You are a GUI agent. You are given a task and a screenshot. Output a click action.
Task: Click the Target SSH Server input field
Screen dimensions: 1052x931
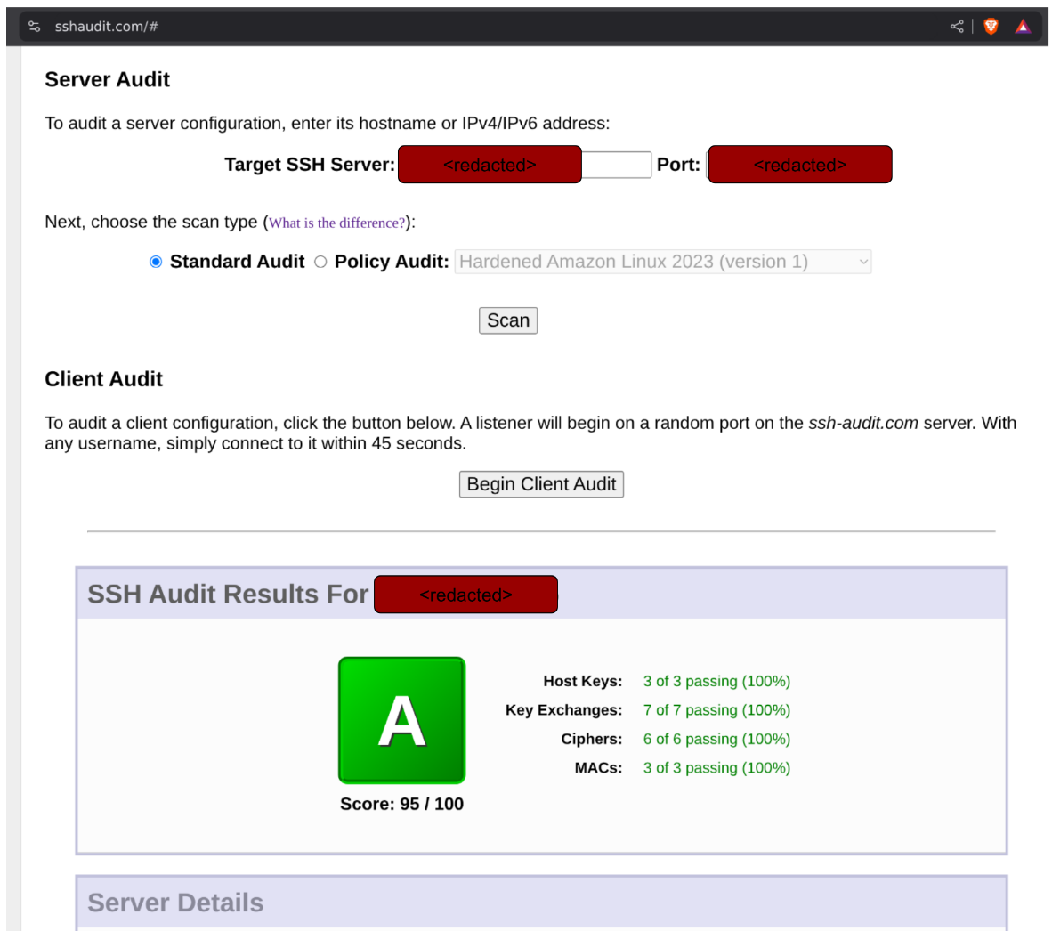click(x=524, y=165)
